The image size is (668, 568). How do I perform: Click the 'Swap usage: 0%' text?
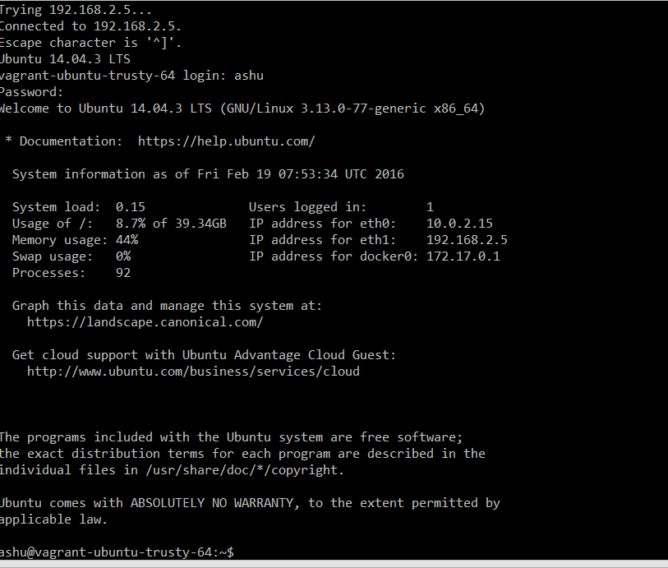click(71, 256)
